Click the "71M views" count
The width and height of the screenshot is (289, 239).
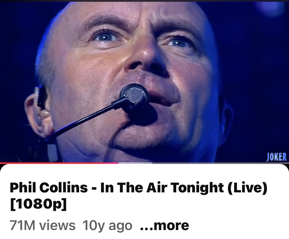click(x=43, y=225)
